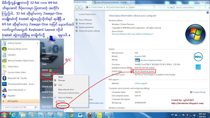Click Get more features with new edition link
210x118 pixels.
(x=133, y=34)
